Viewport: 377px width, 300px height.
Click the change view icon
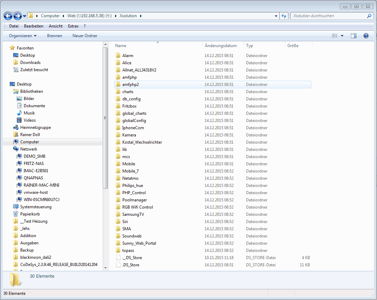[x=335, y=36]
